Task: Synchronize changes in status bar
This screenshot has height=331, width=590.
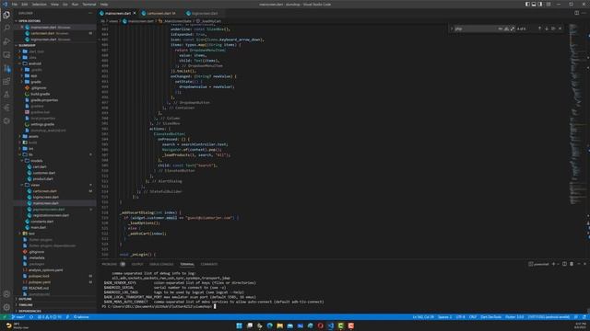Action: pos(31,317)
